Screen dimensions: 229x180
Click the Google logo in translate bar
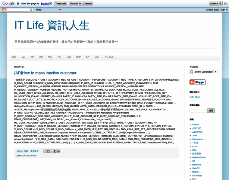(x=8, y=4)
